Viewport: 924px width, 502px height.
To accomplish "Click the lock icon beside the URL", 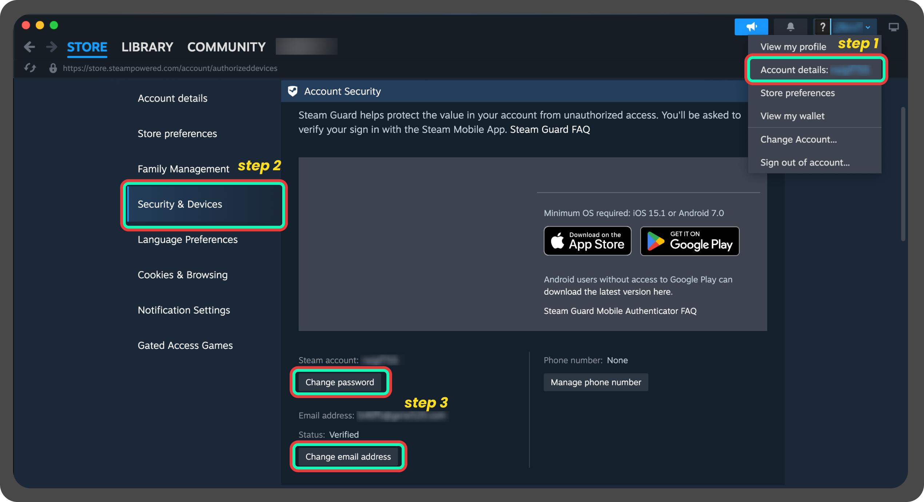I will click(x=53, y=68).
